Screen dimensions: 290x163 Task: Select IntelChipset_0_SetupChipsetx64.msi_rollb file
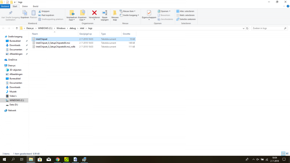(84, 47)
